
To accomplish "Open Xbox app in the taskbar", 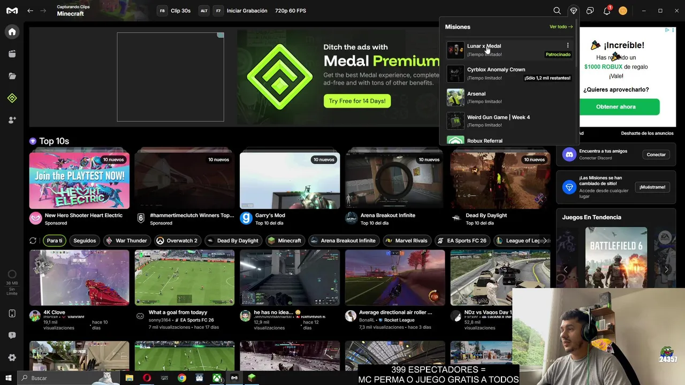I will [217, 378].
